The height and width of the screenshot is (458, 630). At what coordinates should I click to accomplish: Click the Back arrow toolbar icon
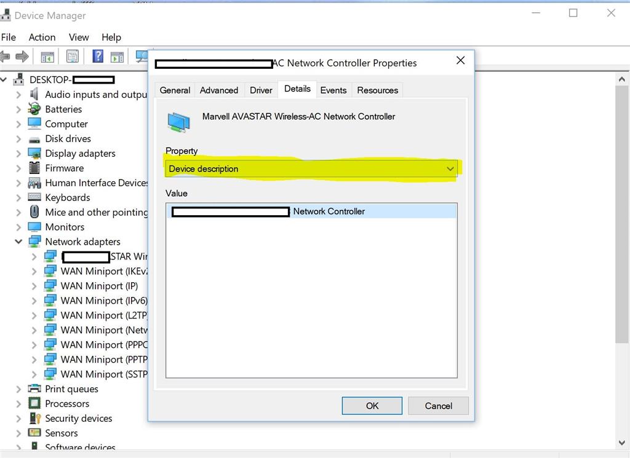click(x=5, y=56)
